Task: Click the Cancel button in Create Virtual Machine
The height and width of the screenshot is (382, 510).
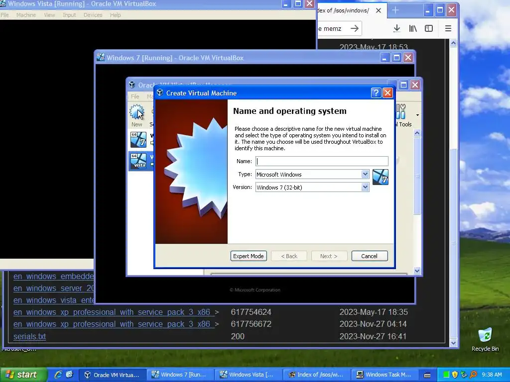Action: click(370, 256)
